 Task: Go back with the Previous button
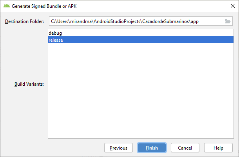click(118, 148)
